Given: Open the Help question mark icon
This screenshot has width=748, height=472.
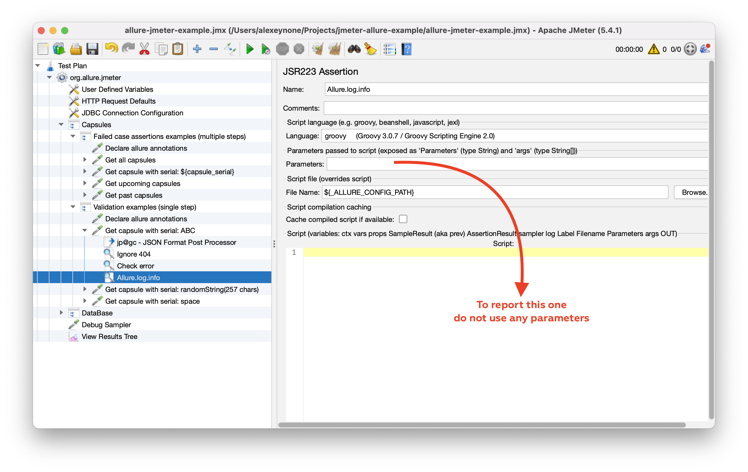Looking at the screenshot, I should (x=406, y=49).
